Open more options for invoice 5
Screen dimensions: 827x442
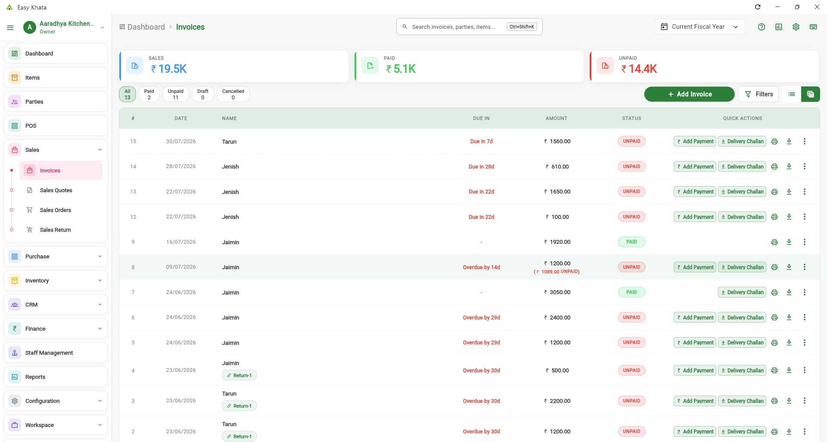coord(805,343)
